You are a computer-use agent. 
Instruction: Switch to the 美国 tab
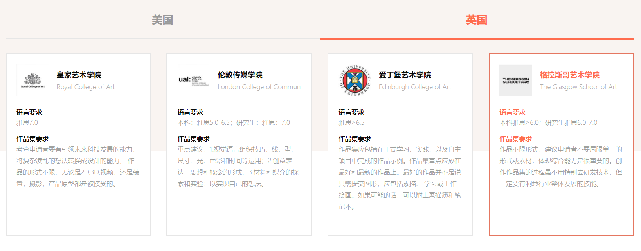click(x=162, y=20)
